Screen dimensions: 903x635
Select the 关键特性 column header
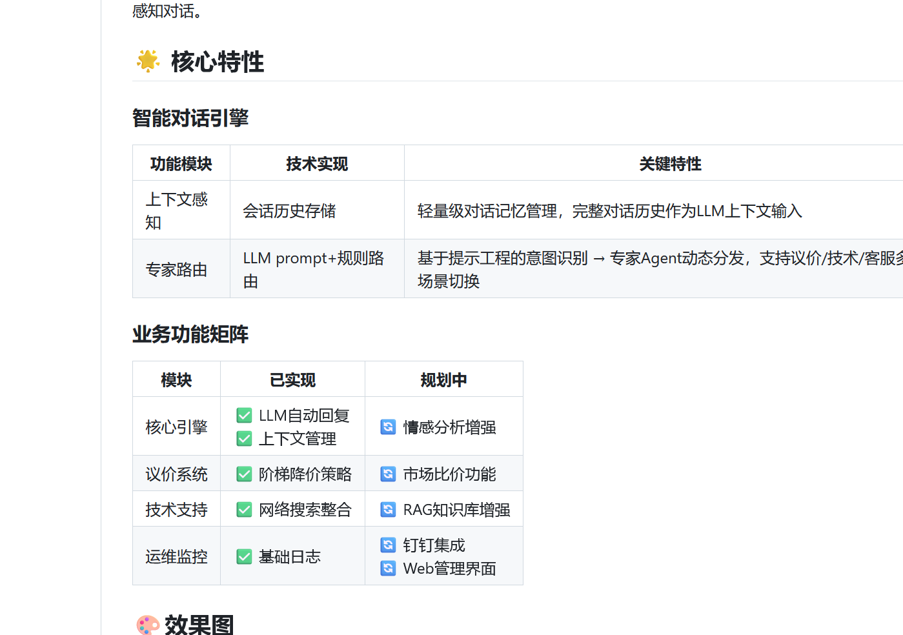670,164
